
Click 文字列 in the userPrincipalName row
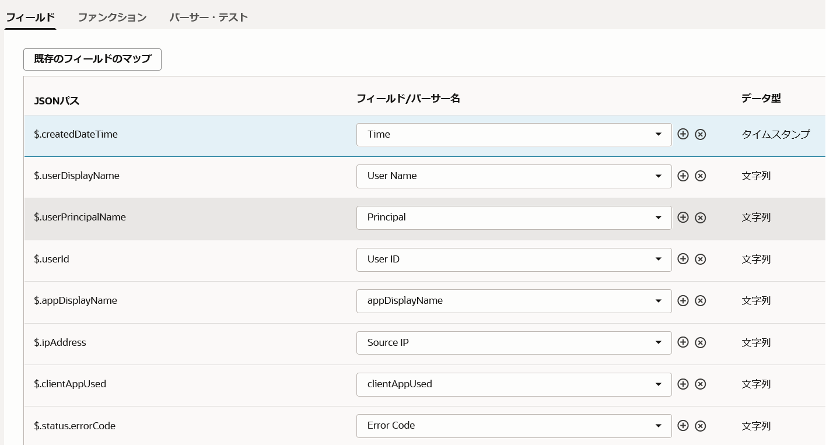(756, 217)
